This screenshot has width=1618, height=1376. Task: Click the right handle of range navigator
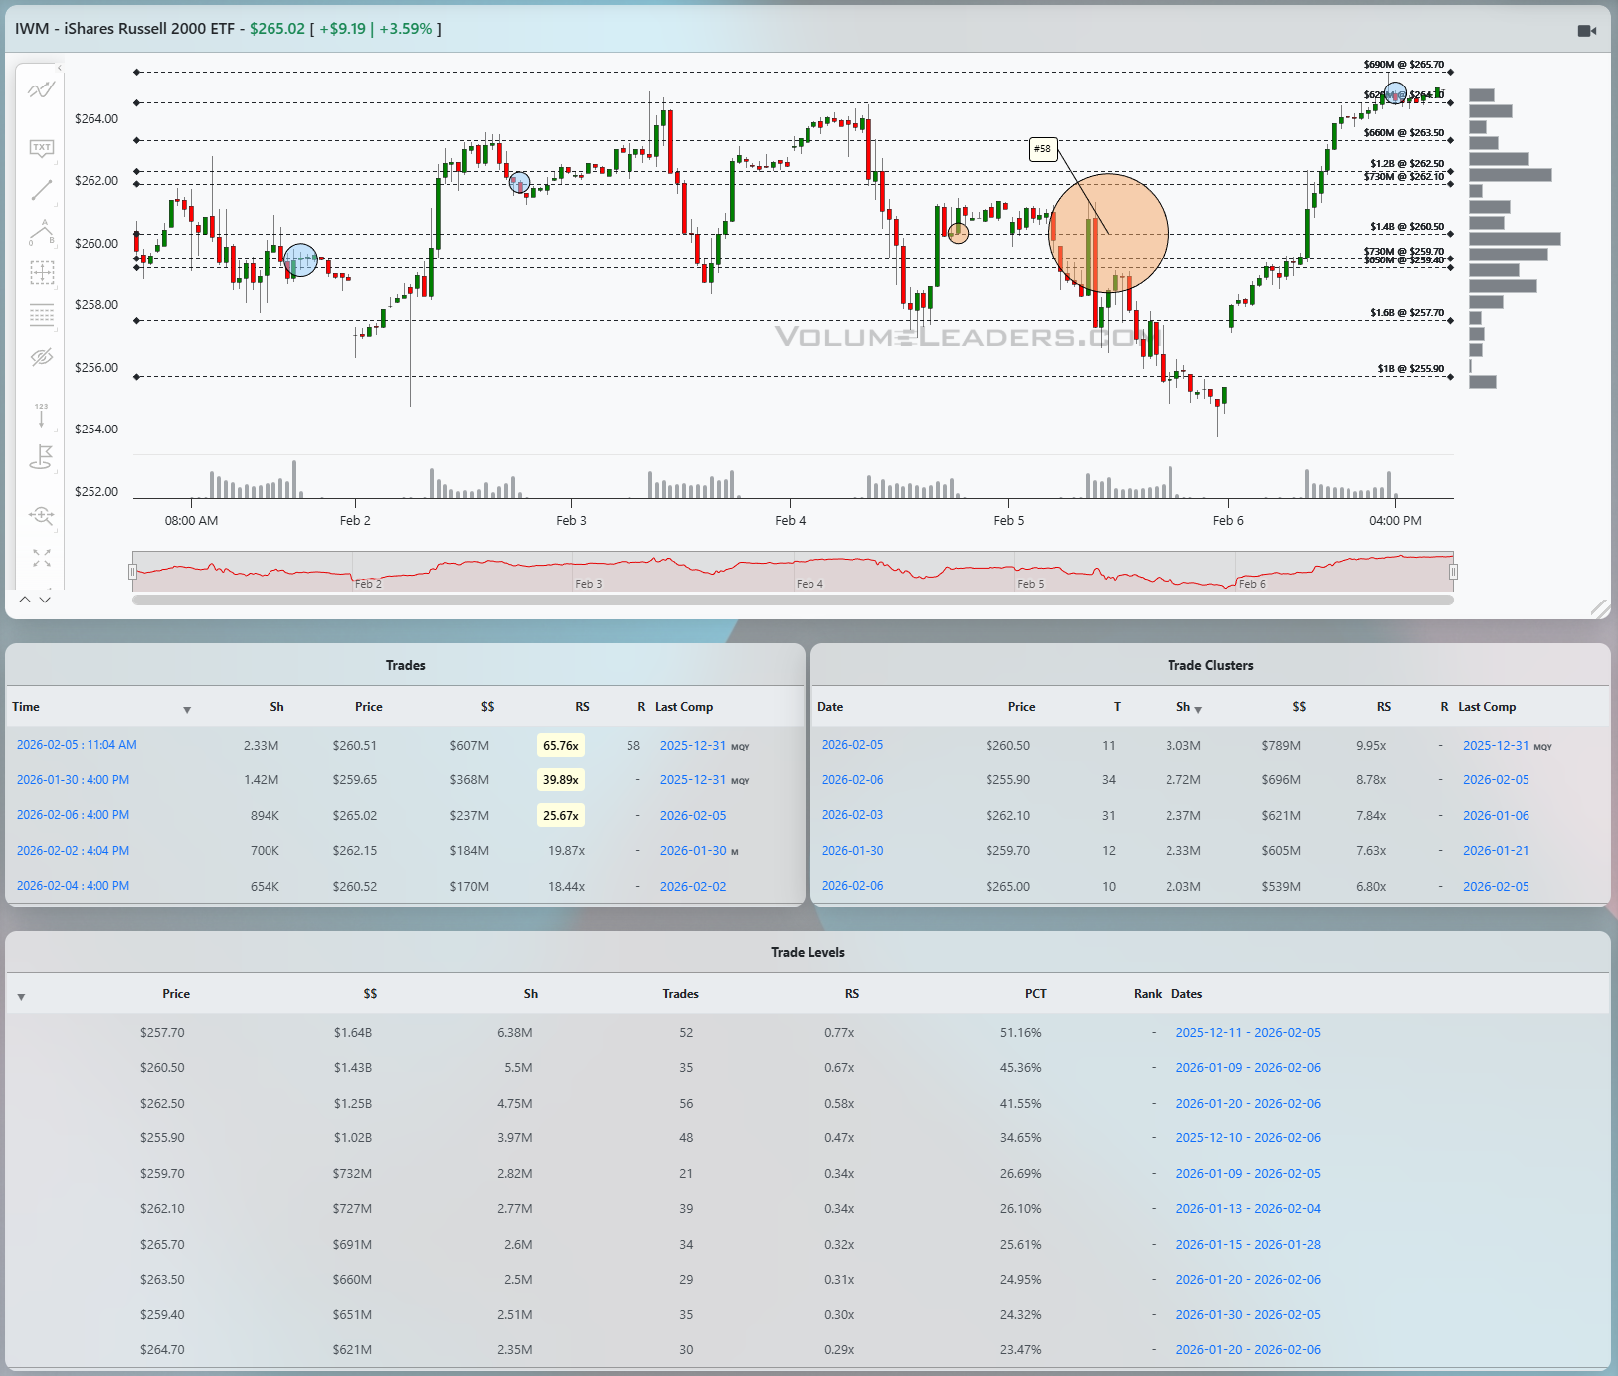[1453, 572]
